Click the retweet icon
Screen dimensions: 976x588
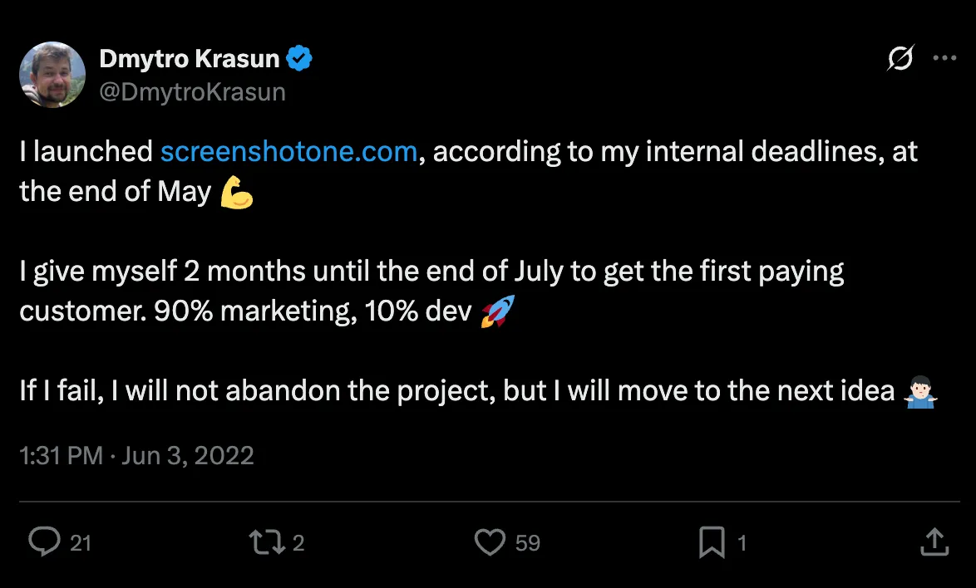[268, 541]
